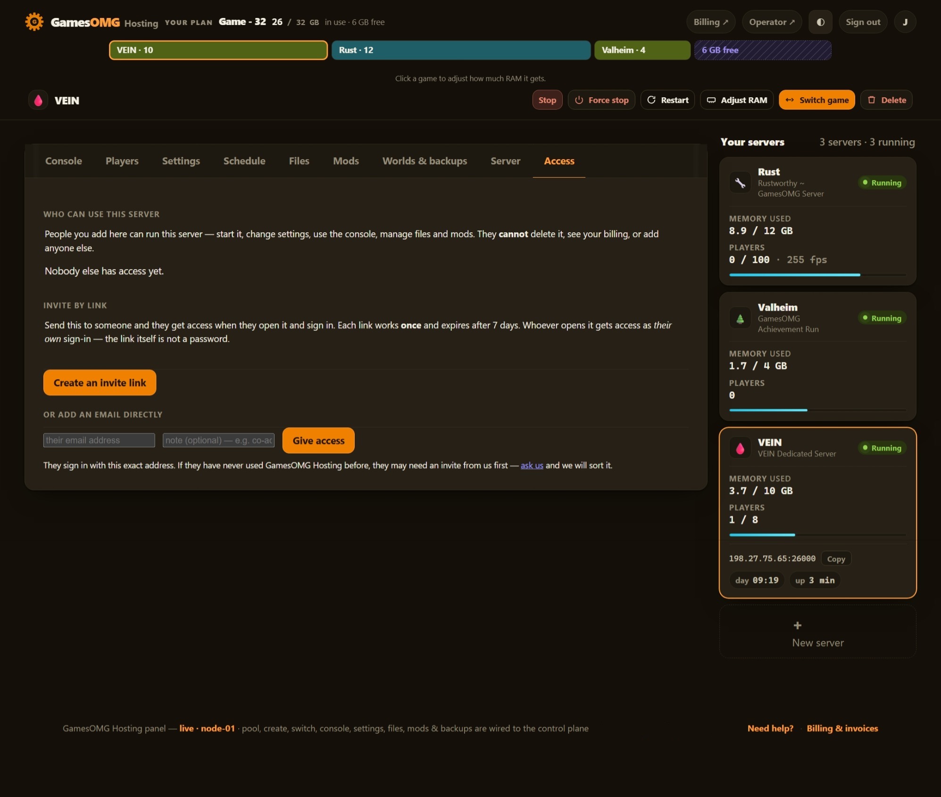Sign out of the panel
Image resolution: width=941 pixels, height=797 pixels.
[863, 22]
